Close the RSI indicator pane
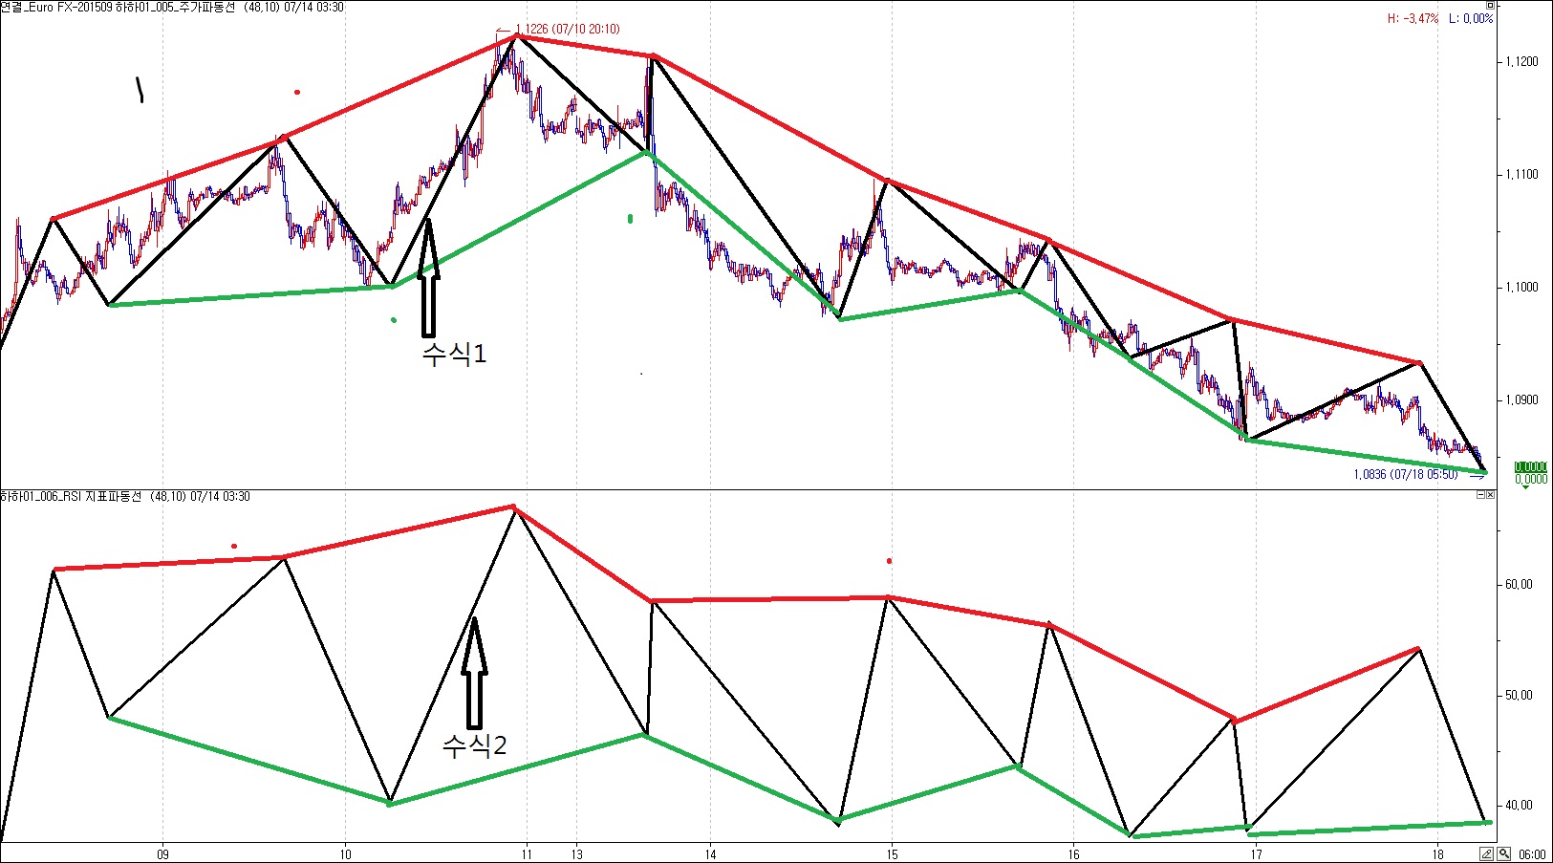 pyautogui.click(x=1490, y=495)
